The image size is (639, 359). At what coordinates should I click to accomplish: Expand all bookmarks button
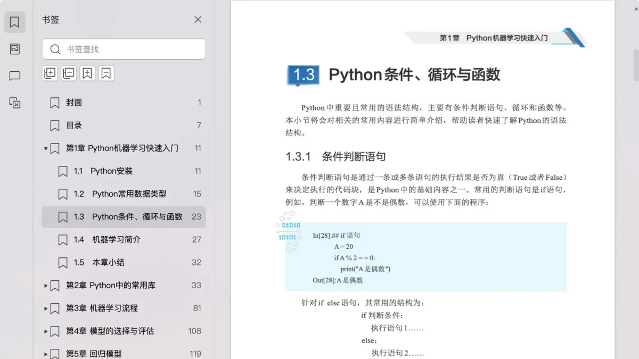tap(50, 73)
